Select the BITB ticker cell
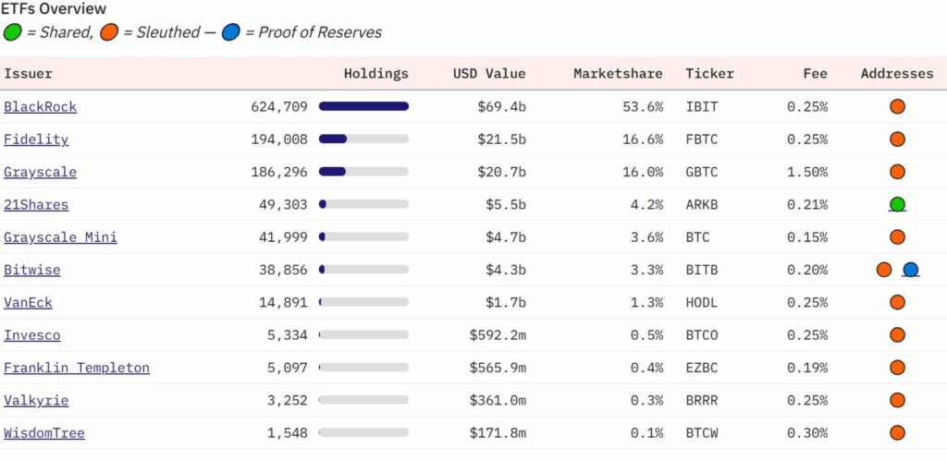 pos(702,270)
